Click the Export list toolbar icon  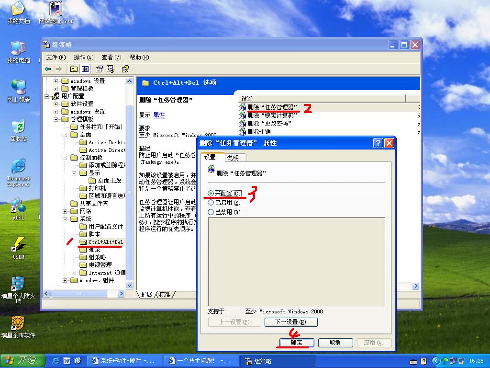pyautogui.click(x=111, y=69)
